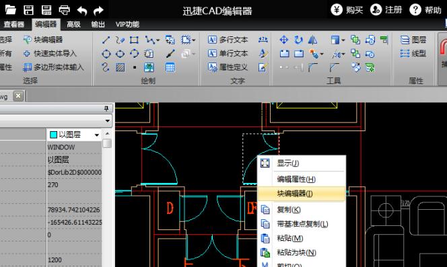Select the Point drawing tool
The width and height of the screenshot is (447, 267).
tap(135, 67)
